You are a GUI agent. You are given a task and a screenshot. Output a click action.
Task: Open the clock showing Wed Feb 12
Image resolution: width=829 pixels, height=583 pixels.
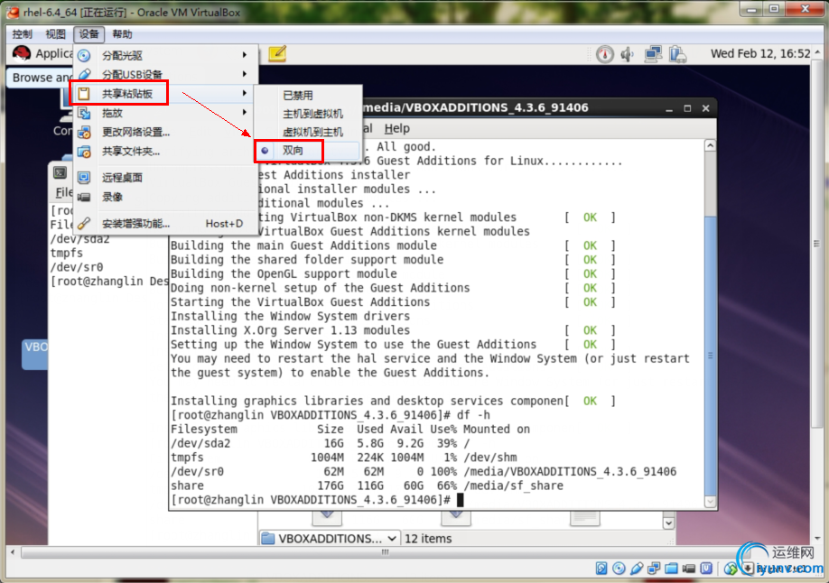(x=760, y=53)
